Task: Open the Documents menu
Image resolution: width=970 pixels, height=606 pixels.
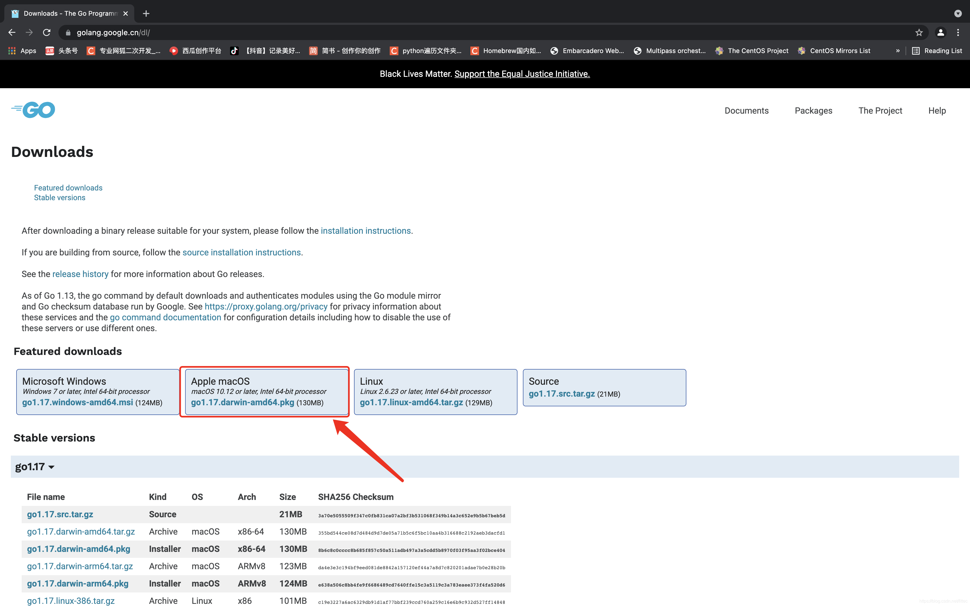Action: click(x=746, y=111)
